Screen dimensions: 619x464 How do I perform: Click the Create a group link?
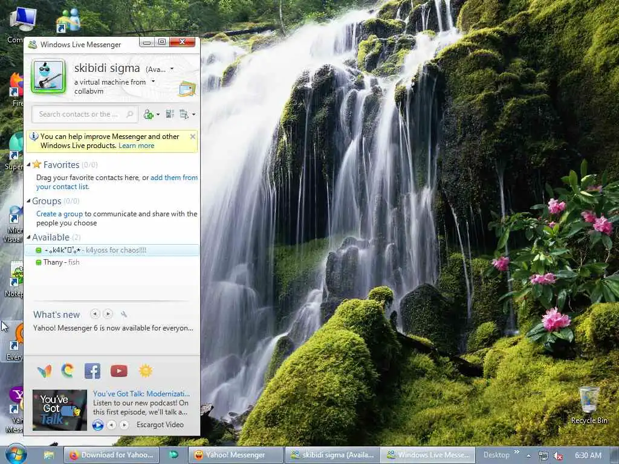[60, 214]
